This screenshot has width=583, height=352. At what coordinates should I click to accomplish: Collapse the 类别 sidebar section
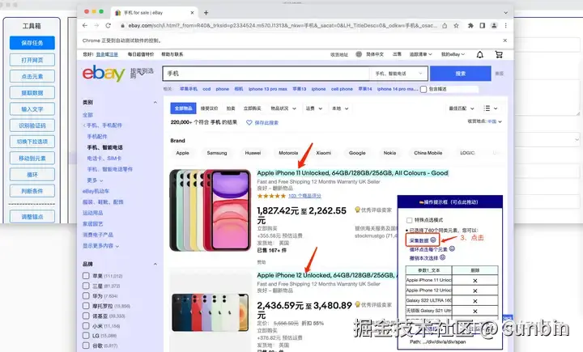point(155,102)
